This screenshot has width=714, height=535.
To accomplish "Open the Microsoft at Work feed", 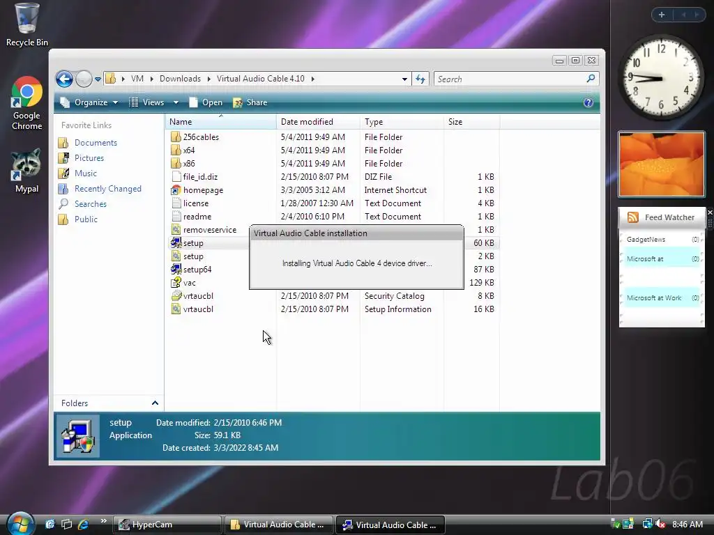I will (662, 298).
